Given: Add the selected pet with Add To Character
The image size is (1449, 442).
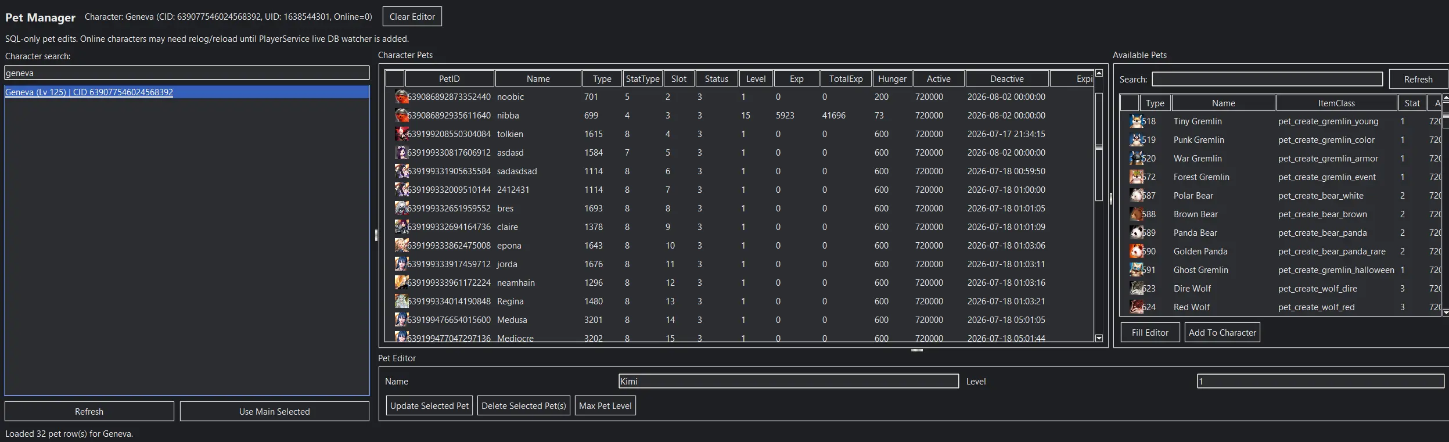Looking at the screenshot, I should point(1223,333).
